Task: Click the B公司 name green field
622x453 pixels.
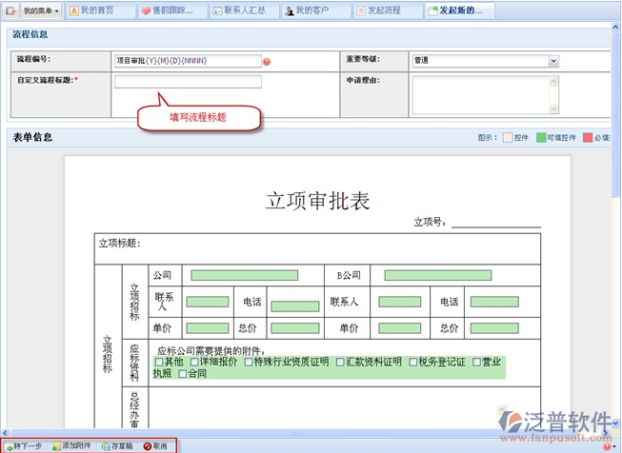Action: click(438, 275)
